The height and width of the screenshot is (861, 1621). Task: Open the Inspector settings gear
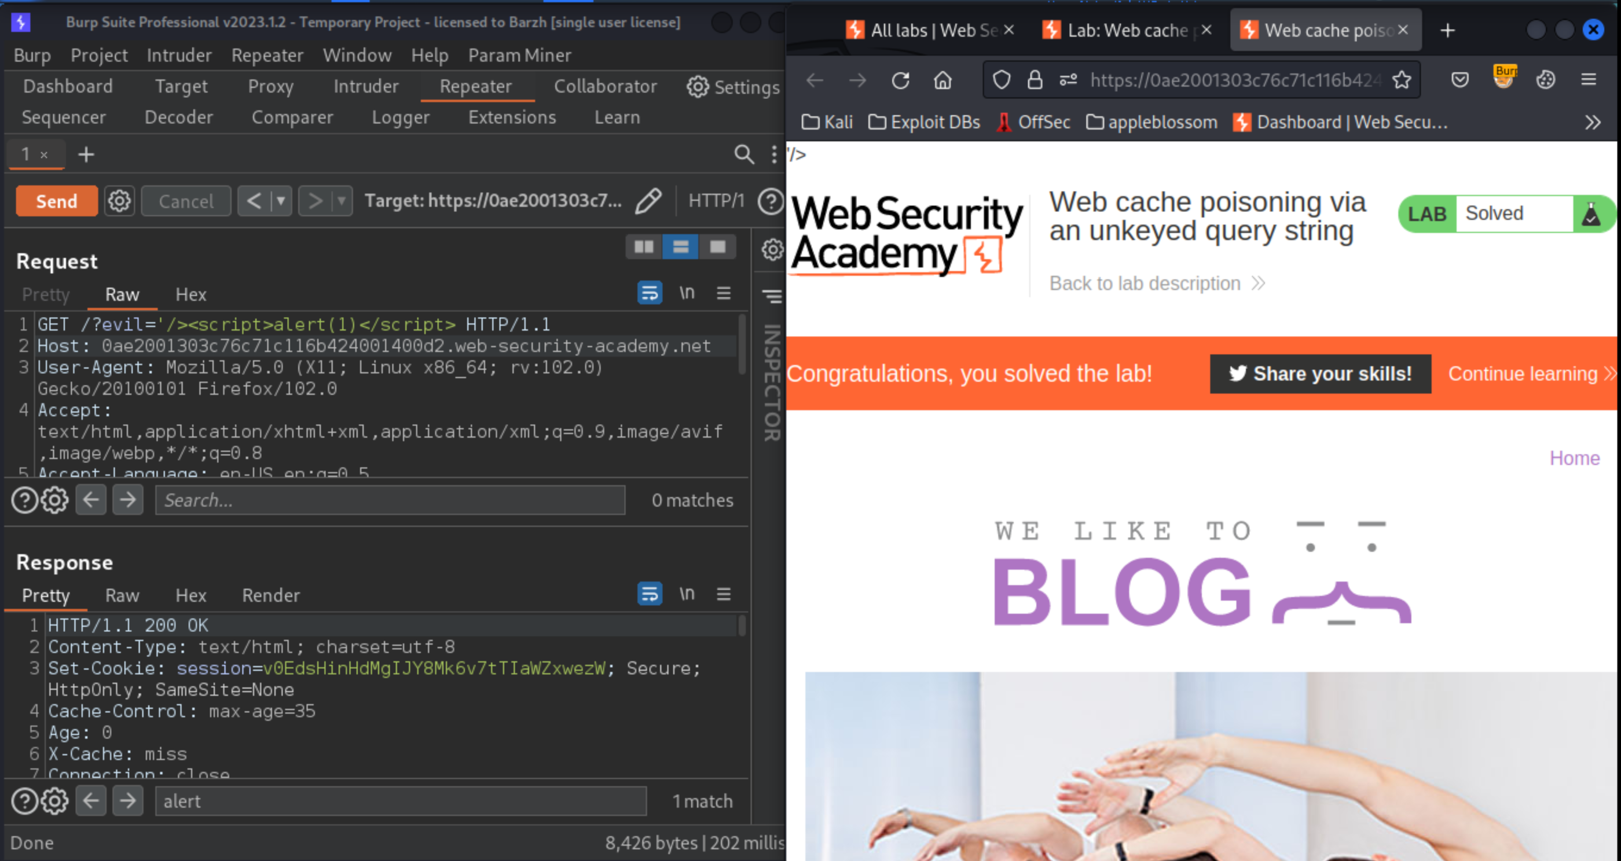772,250
